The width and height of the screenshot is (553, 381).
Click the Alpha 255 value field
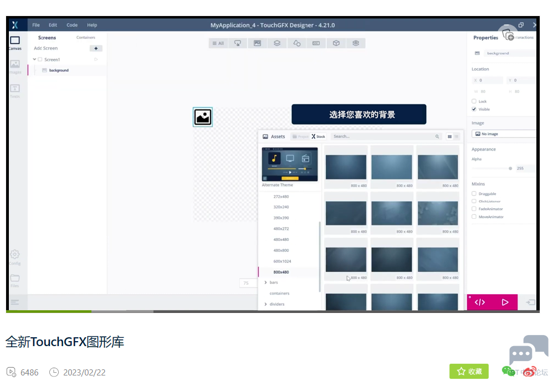524,168
